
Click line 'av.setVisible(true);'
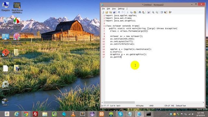122,44
